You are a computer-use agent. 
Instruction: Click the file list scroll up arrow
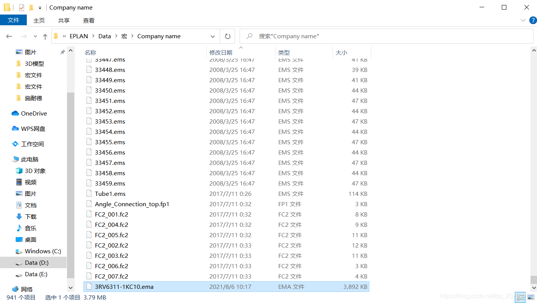[x=534, y=50]
